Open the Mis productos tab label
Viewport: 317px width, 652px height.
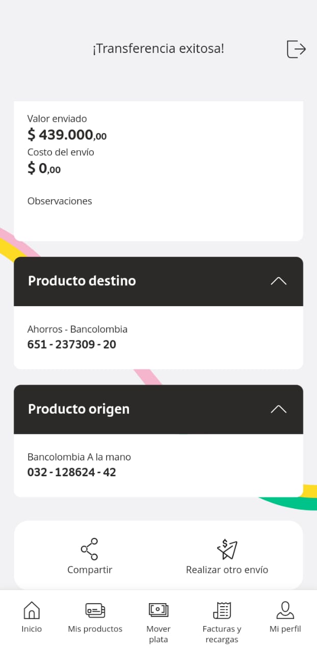[95, 629]
